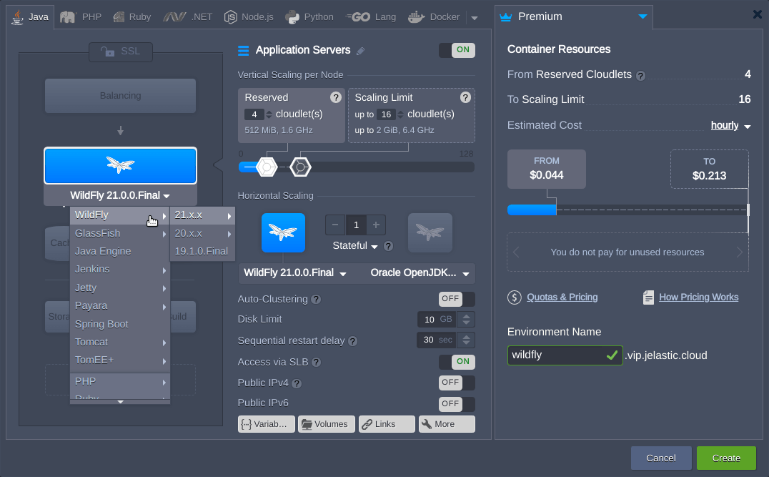Open the More settings button
Screen dimensions: 769x477
(447, 424)
